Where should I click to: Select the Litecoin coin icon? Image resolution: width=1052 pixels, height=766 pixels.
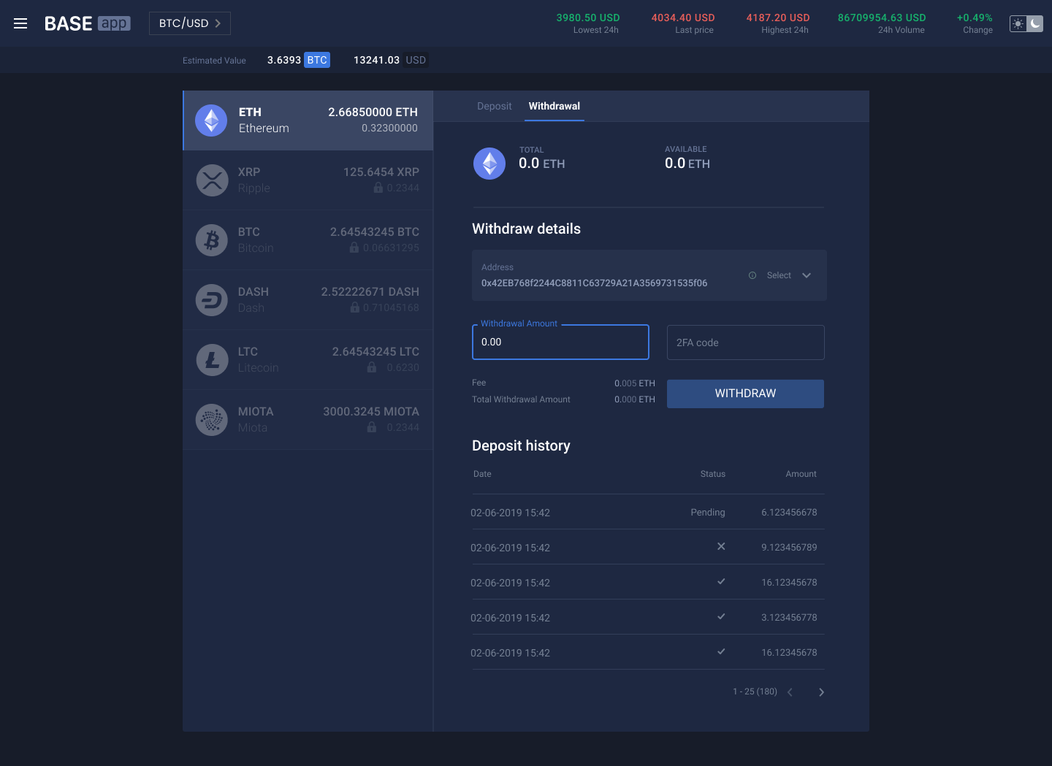(x=211, y=359)
